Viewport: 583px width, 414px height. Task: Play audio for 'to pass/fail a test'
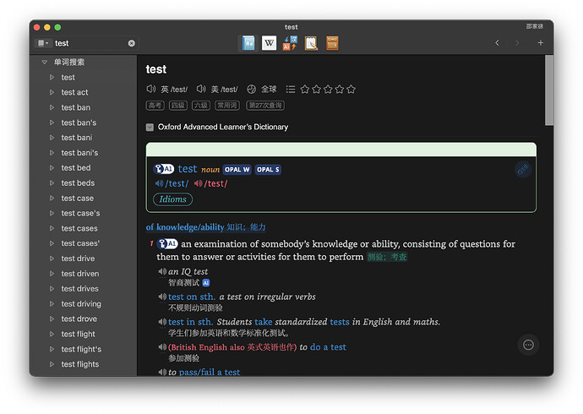(x=162, y=372)
